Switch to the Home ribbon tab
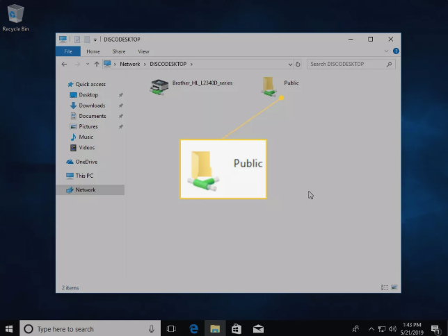 [x=93, y=51]
